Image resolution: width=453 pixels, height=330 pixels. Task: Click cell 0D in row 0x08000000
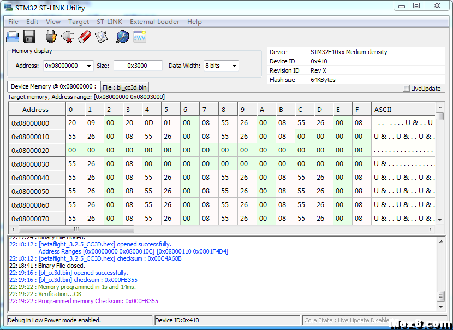coord(152,123)
